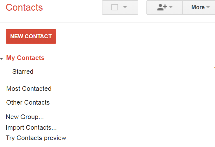Click the horizontal divider line under the toolbar
The height and width of the screenshot is (147, 215).
(107, 22)
